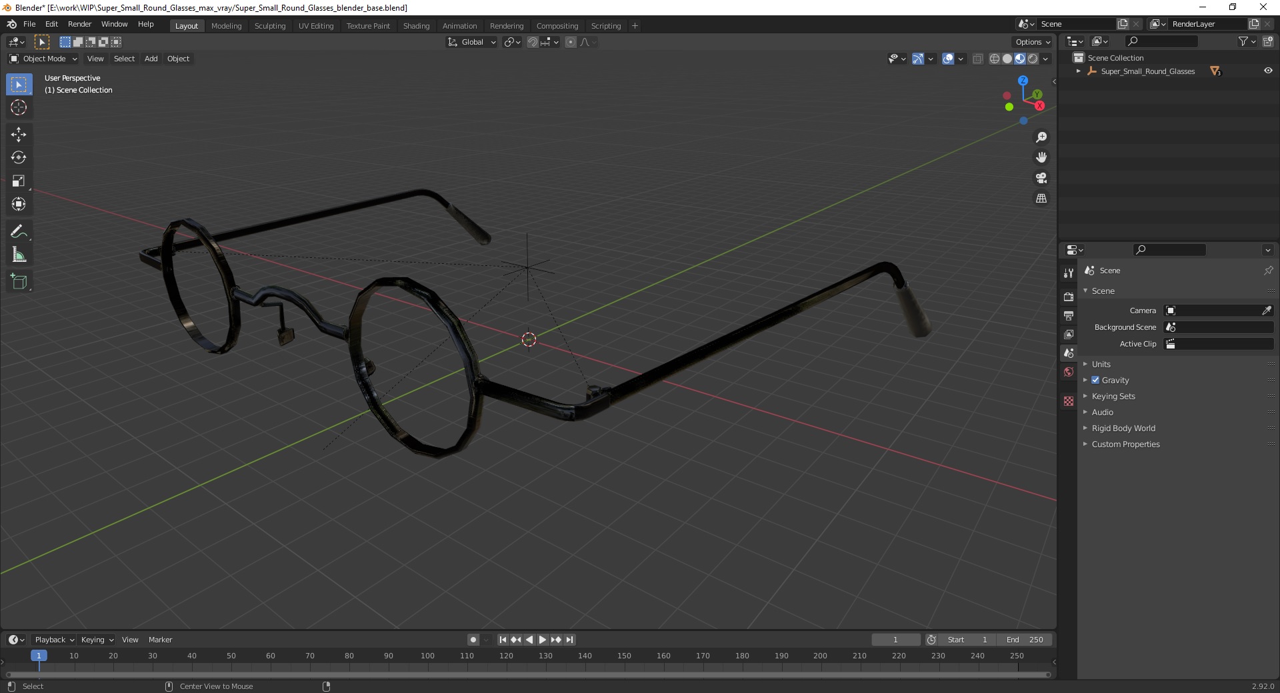Click the new collection icon in outliner
The height and width of the screenshot is (693, 1280).
(x=1268, y=41)
